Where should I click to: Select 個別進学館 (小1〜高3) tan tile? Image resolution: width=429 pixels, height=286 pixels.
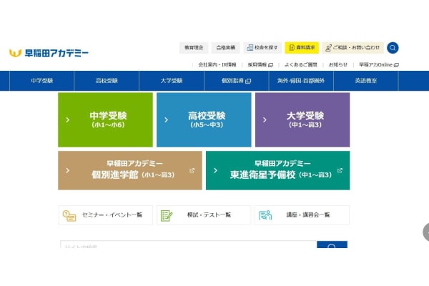coord(130,170)
